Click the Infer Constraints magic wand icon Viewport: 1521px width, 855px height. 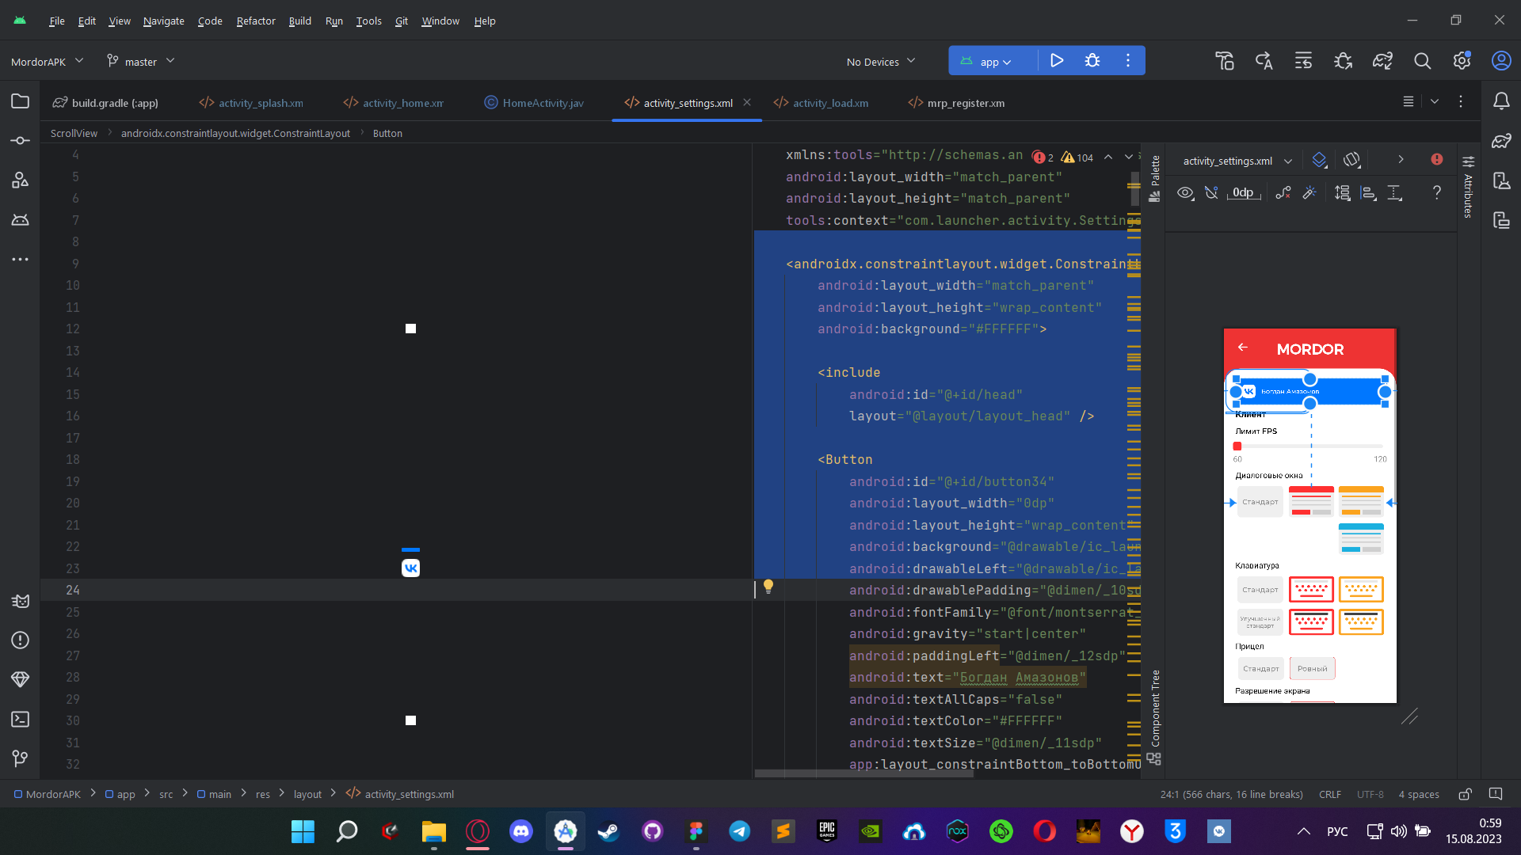click(1309, 192)
